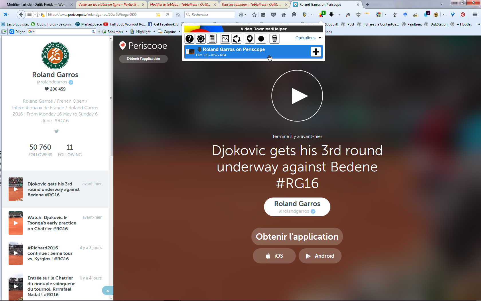The image size is (481, 301).
Task: Click the Video DownloadHelper toolbar icon
Action: coord(322,15)
